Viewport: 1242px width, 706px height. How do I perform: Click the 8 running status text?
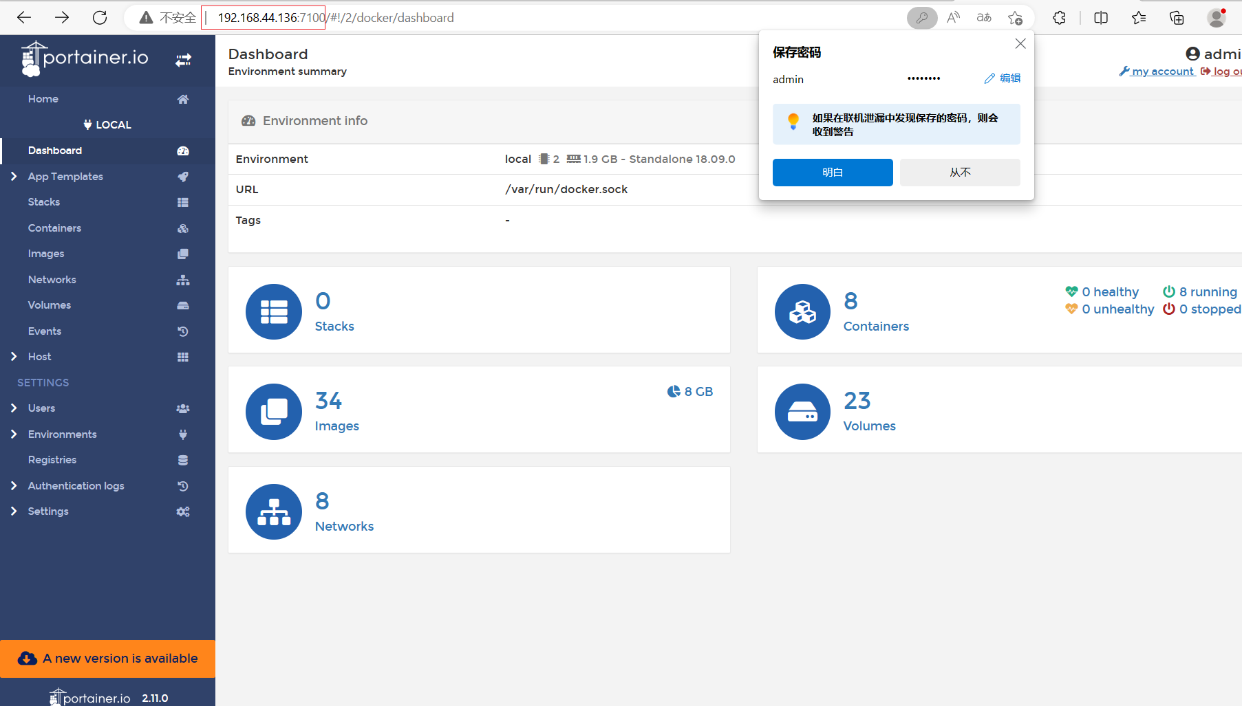point(1208,292)
